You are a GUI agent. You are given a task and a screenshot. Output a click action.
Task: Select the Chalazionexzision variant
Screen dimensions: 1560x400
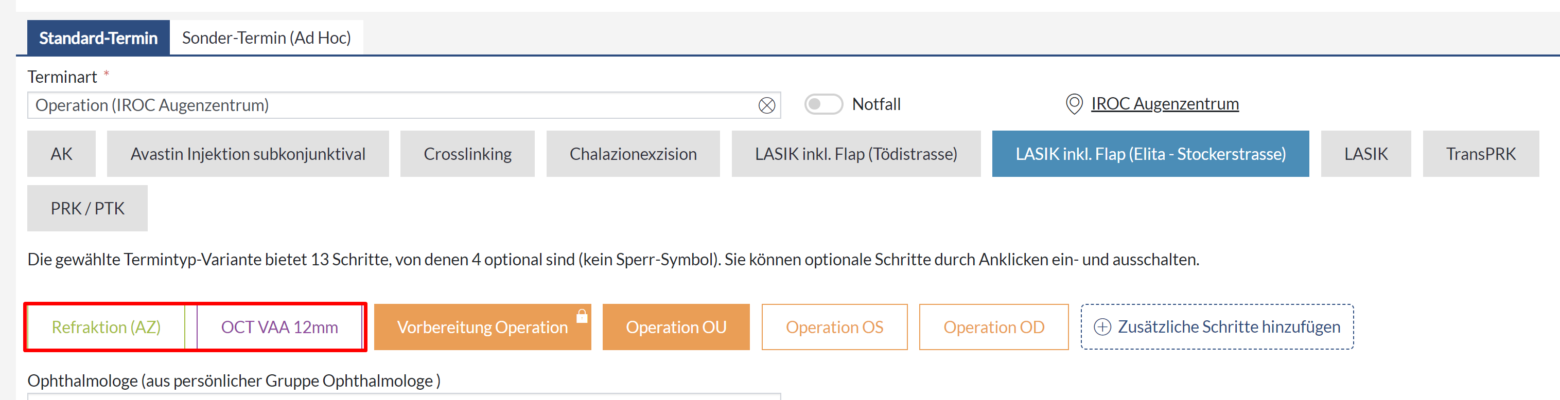(633, 154)
